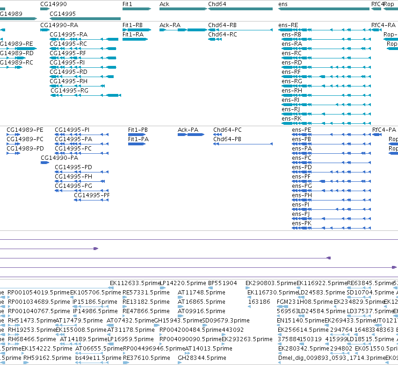The width and height of the screenshot is (398, 365).
Task: Click the ens-RE transcript label
Action: [x=288, y=25]
